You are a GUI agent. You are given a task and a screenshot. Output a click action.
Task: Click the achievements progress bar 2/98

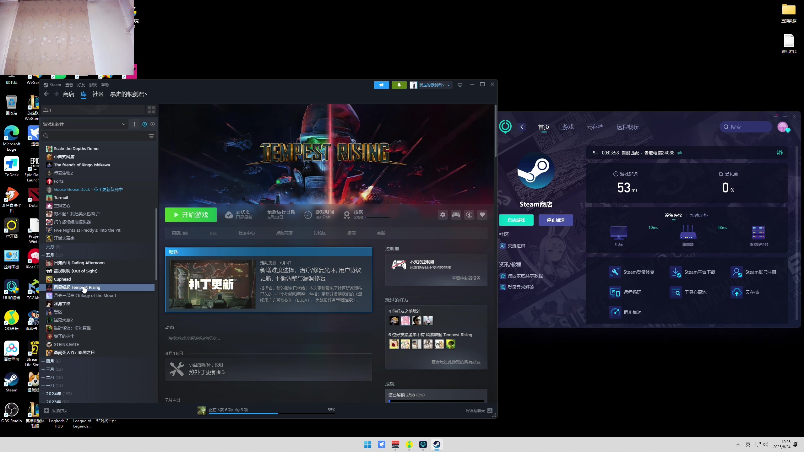(377, 217)
